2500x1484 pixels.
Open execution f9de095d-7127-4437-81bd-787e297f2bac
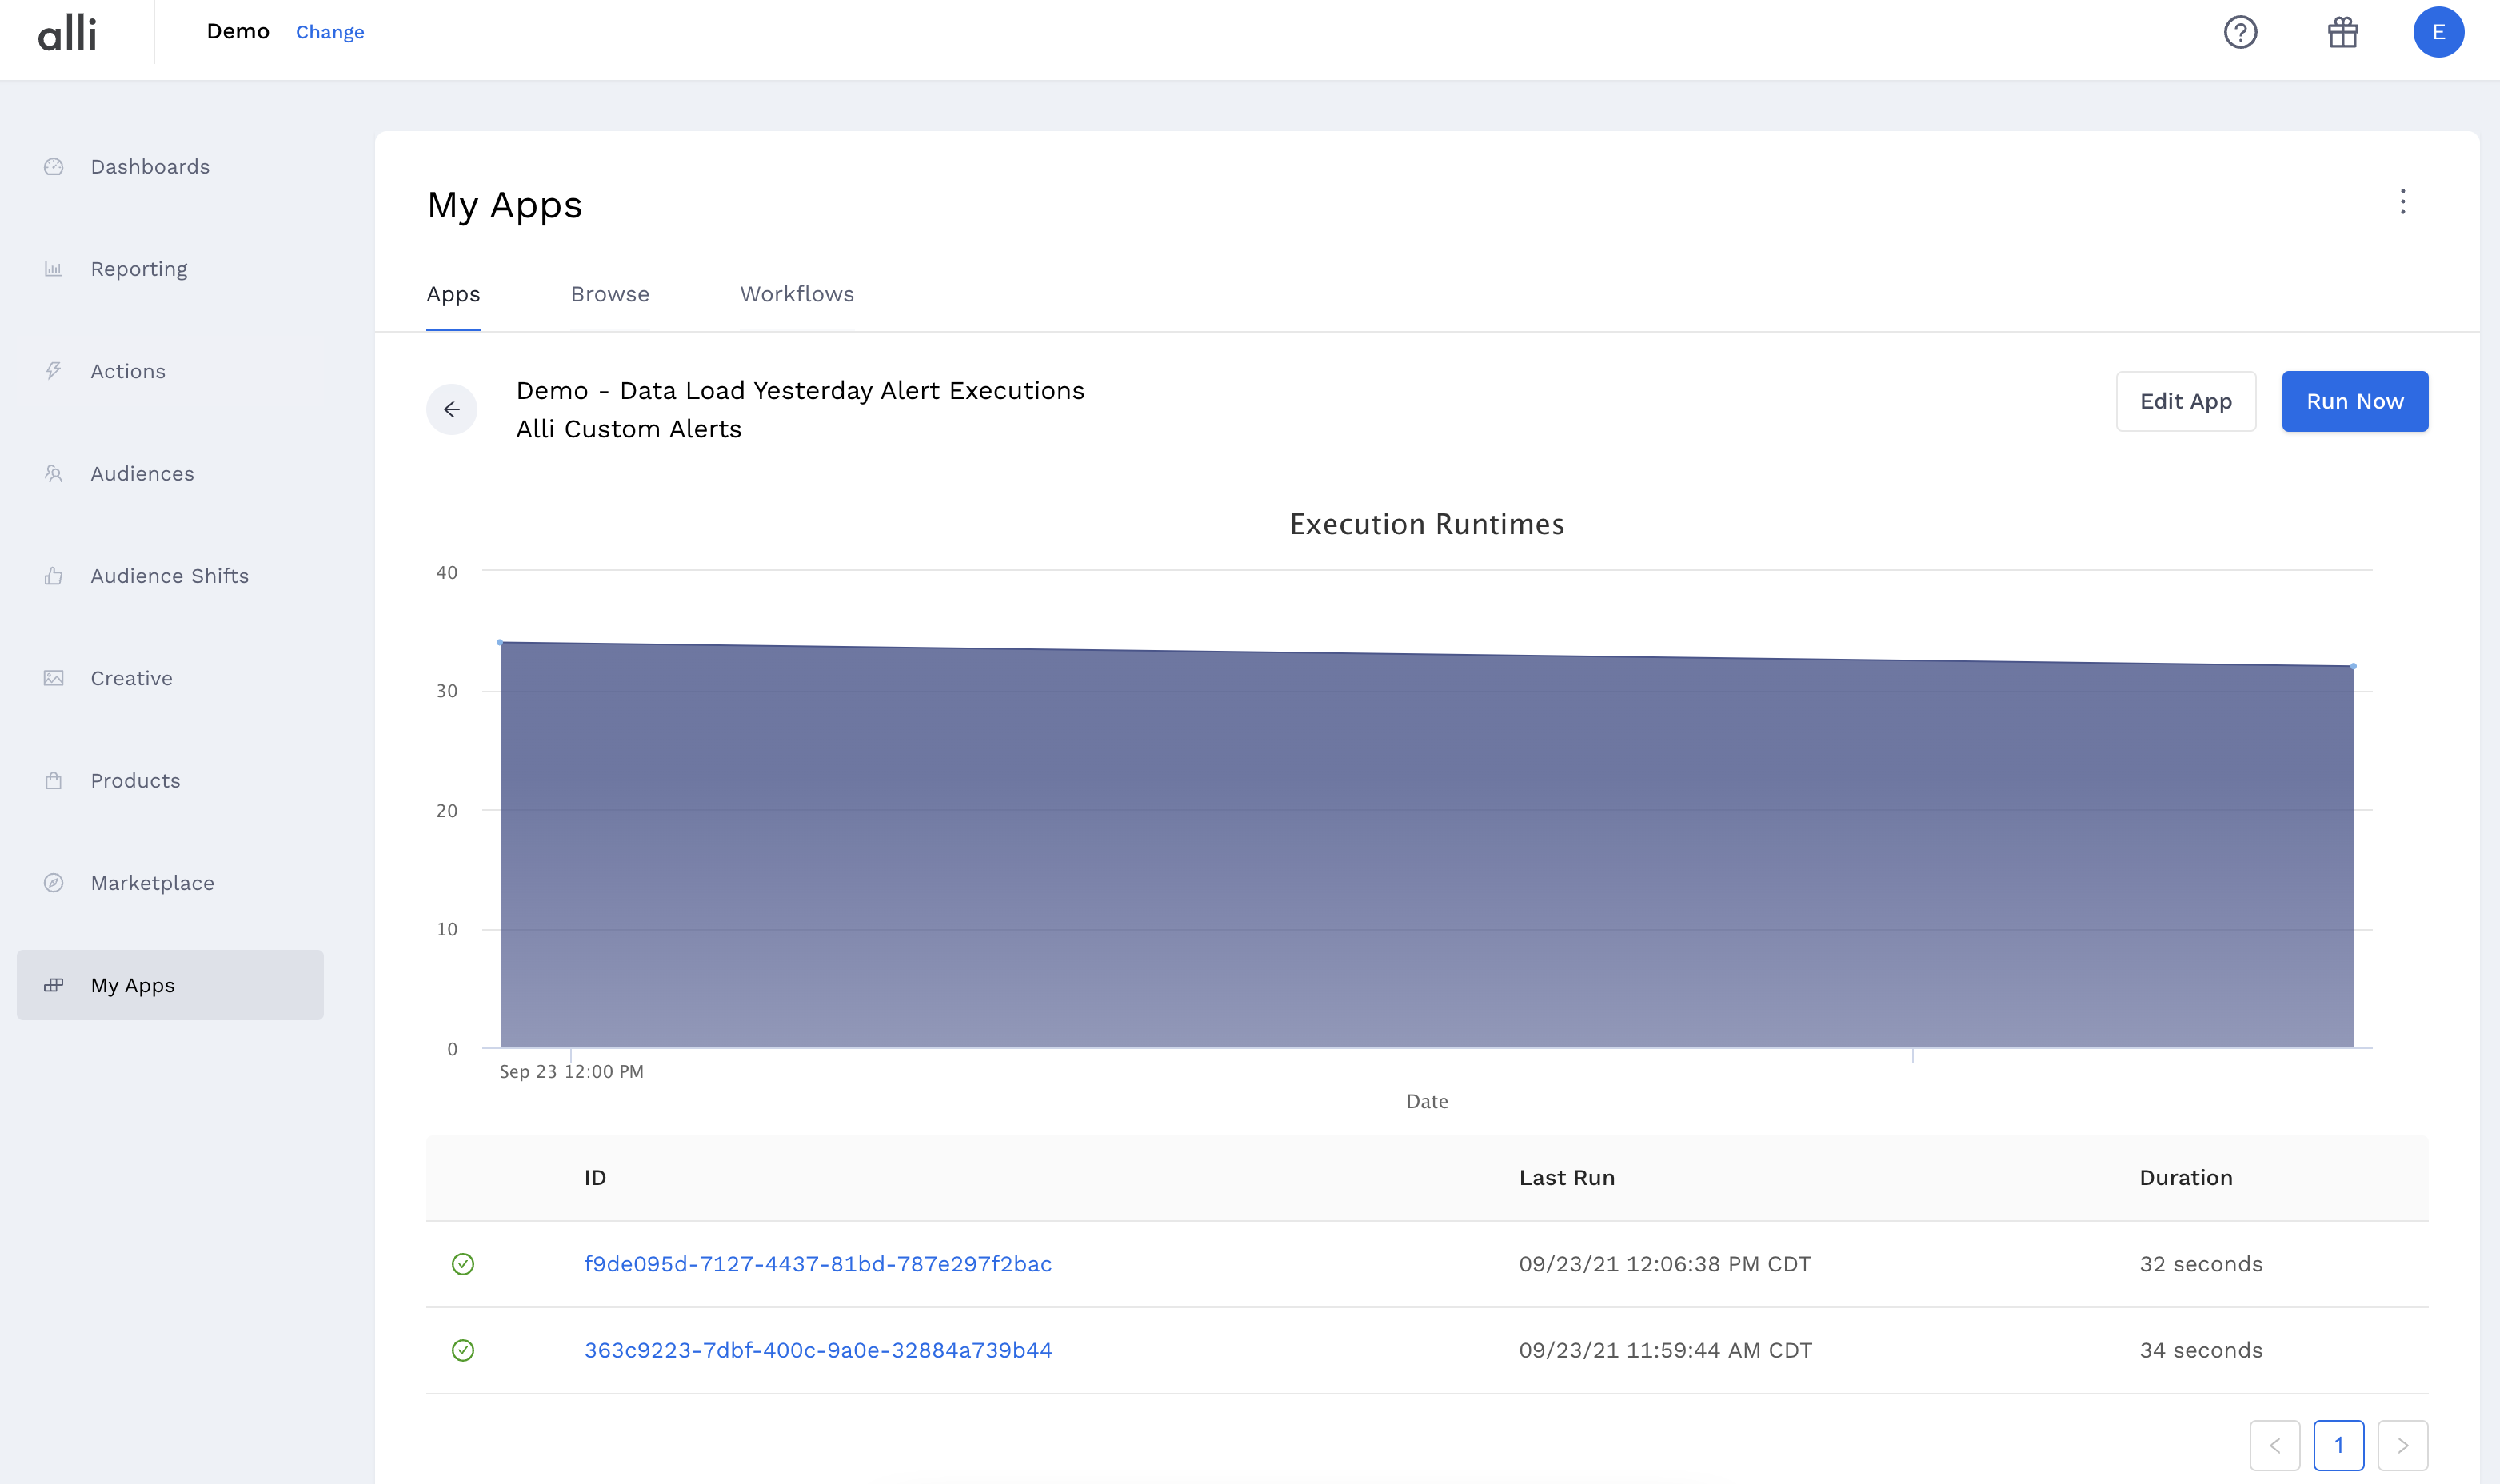tap(819, 1263)
